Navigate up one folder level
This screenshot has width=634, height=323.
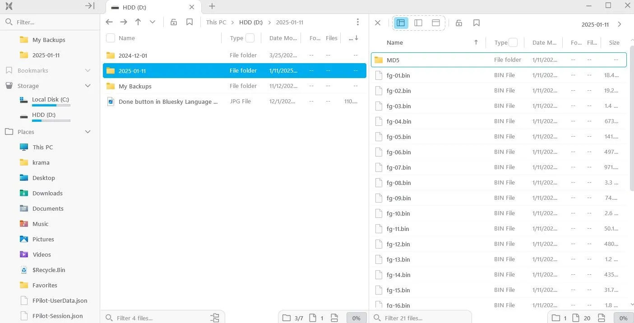click(x=138, y=22)
